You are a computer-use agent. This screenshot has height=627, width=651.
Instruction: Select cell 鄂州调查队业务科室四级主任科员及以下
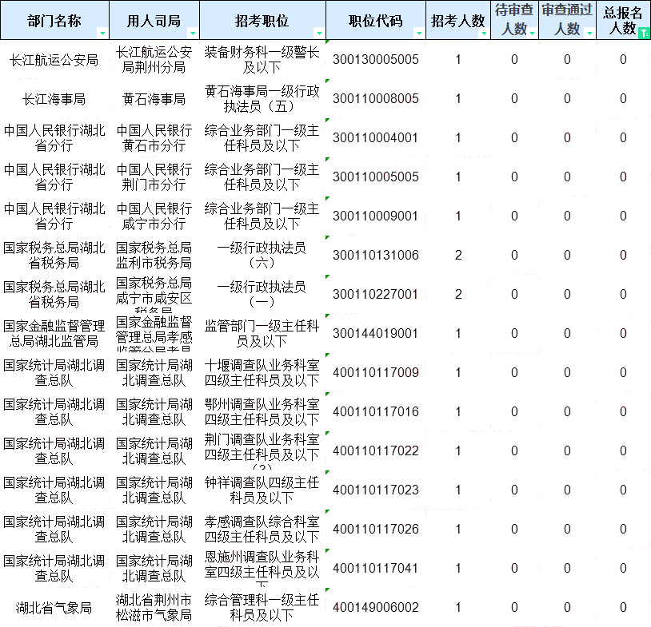click(262, 412)
